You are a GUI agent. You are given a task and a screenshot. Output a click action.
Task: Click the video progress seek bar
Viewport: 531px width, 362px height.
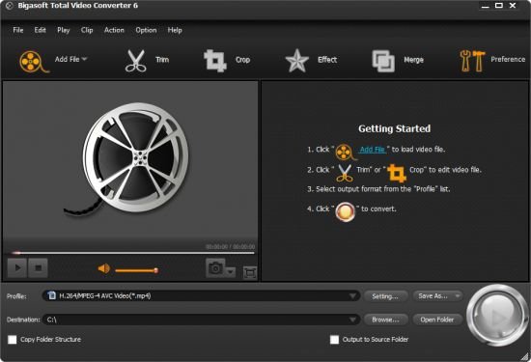tap(132, 253)
